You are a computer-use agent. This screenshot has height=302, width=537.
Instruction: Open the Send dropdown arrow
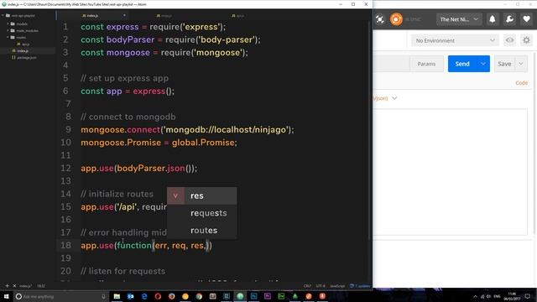483,64
